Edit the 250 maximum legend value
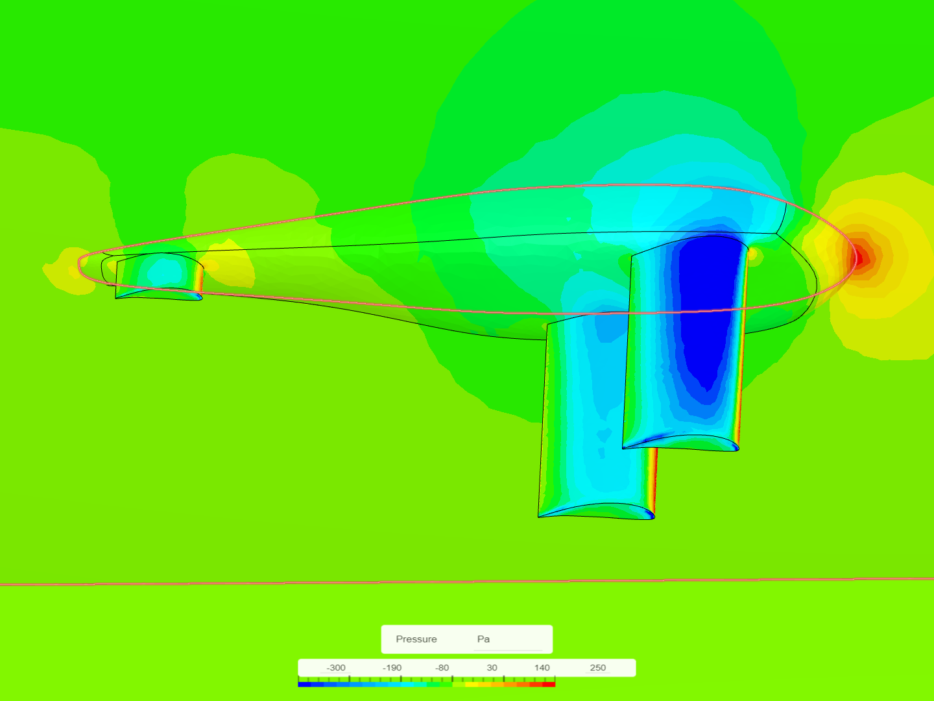Viewport: 934px width, 701px height. tap(598, 667)
